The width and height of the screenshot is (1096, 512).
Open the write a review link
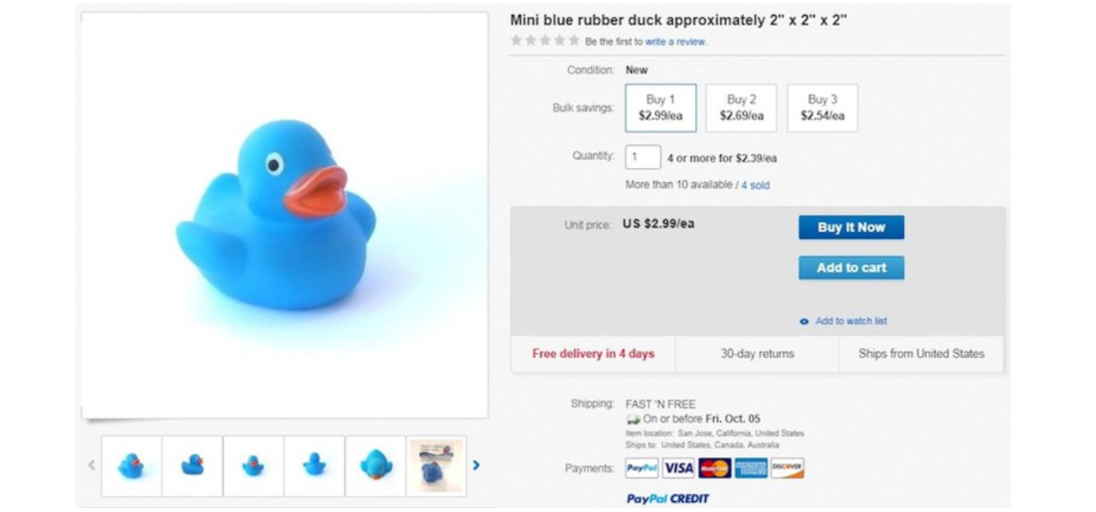point(675,42)
